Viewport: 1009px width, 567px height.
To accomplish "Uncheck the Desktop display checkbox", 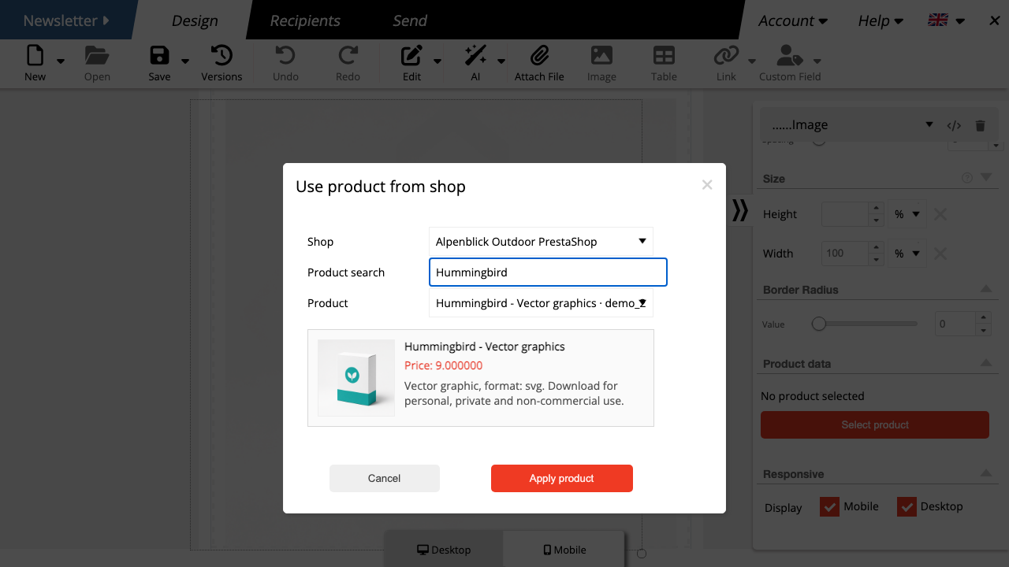I will (x=907, y=507).
